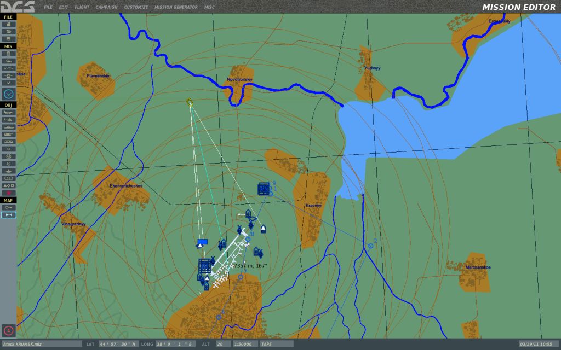Open the MISC menu

point(209,7)
